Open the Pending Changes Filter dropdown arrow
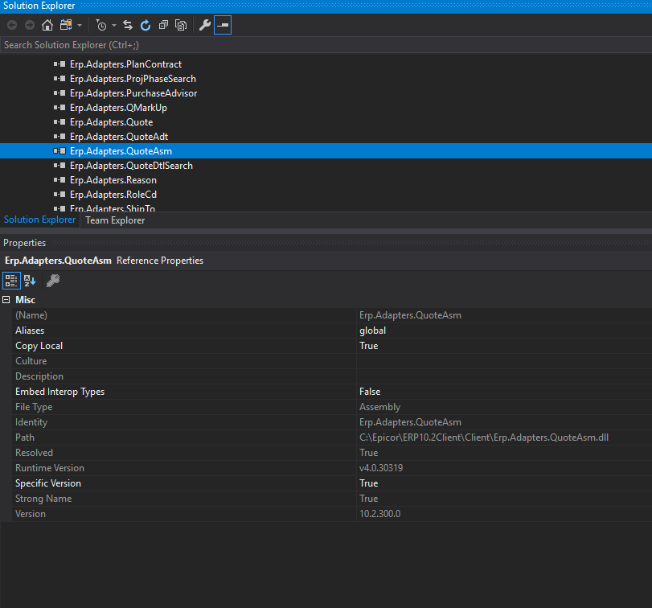Image resolution: width=652 pixels, height=608 pixels. [114, 26]
